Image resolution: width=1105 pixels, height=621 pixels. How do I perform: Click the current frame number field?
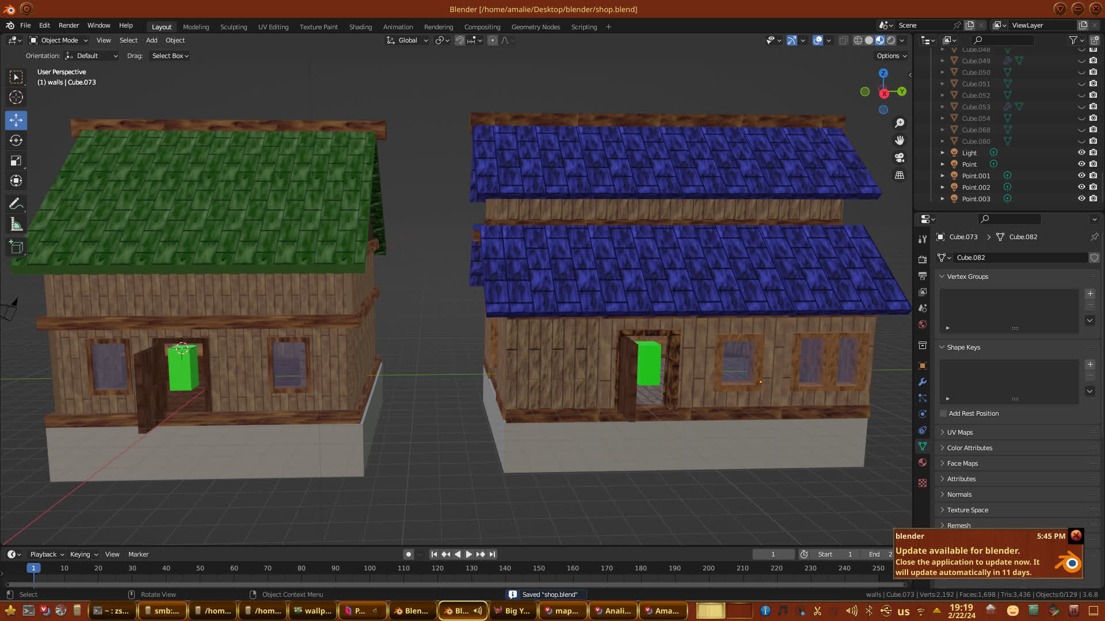click(773, 554)
